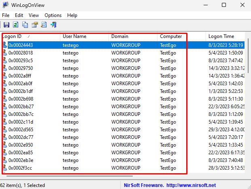Click user icon of row 0x0002d565
The width and height of the screenshot is (251, 189).
click(5, 130)
